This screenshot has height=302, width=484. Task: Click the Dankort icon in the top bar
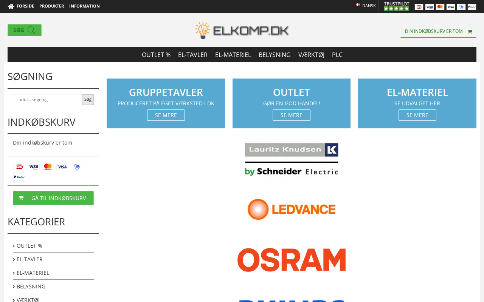[x=419, y=7]
